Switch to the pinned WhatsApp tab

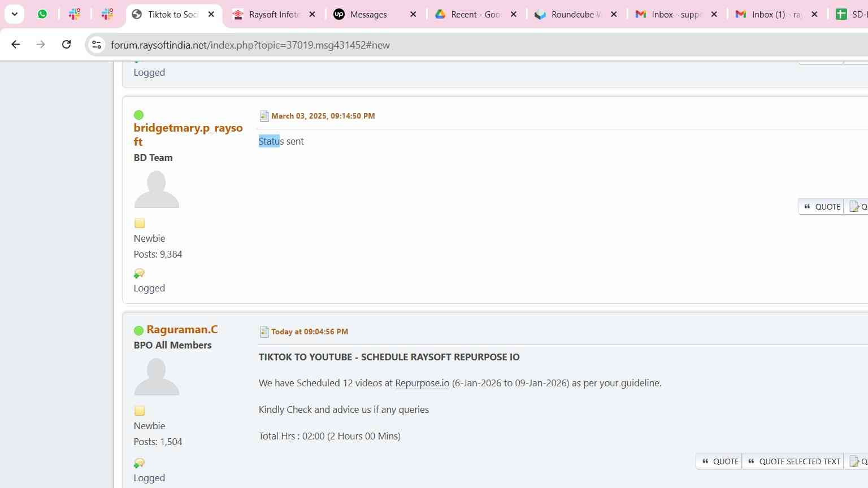(x=42, y=14)
